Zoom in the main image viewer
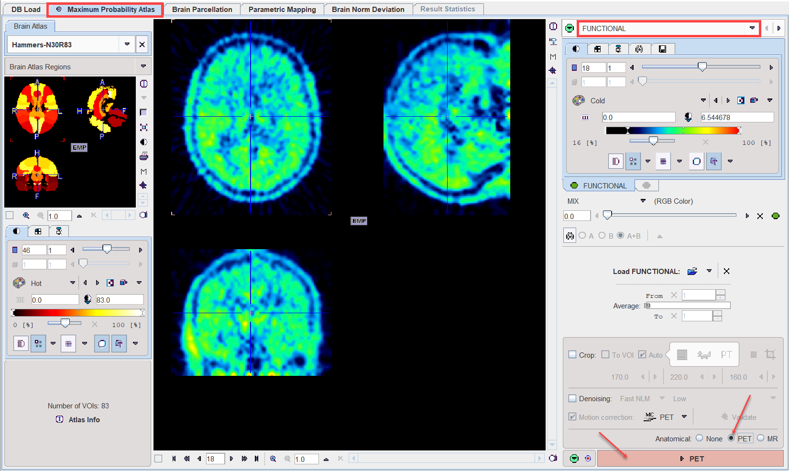 [x=273, y=459]
